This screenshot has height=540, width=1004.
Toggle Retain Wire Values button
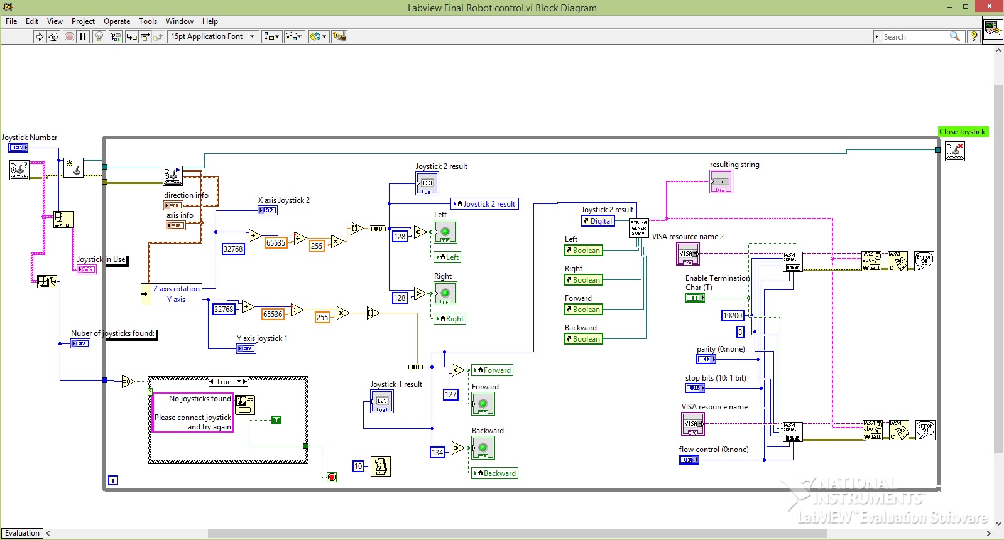[116, 36]
